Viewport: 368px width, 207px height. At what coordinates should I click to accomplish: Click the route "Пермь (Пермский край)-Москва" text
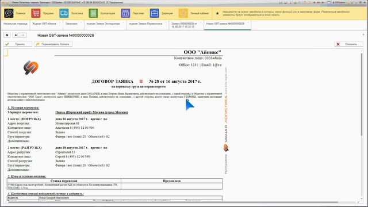pos(91,113)
